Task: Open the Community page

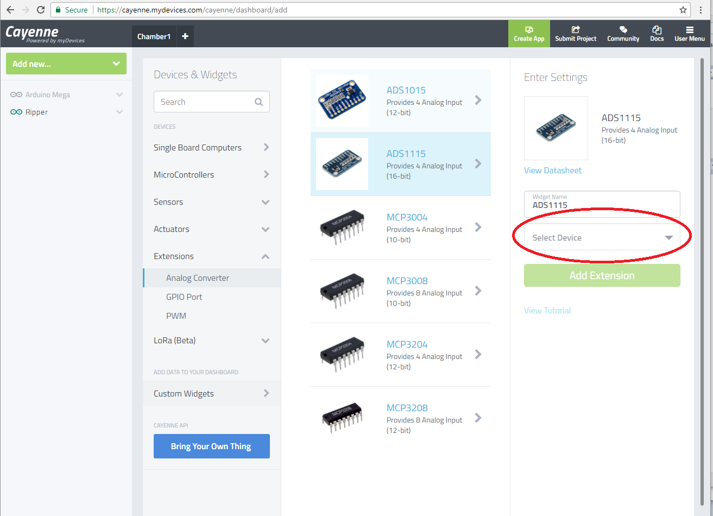Action: [x=623, y=34]
